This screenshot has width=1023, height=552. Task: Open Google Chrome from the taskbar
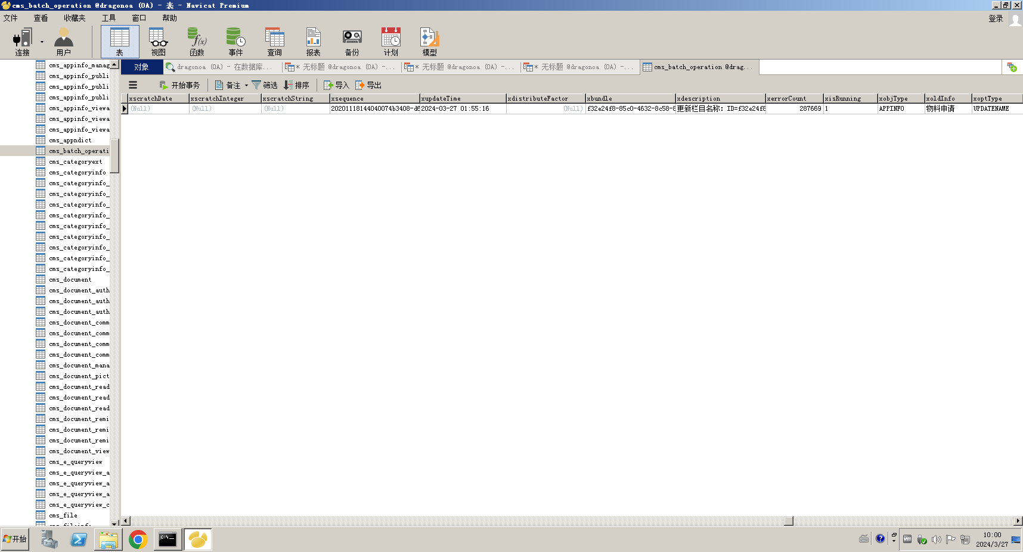pos(138,539)
